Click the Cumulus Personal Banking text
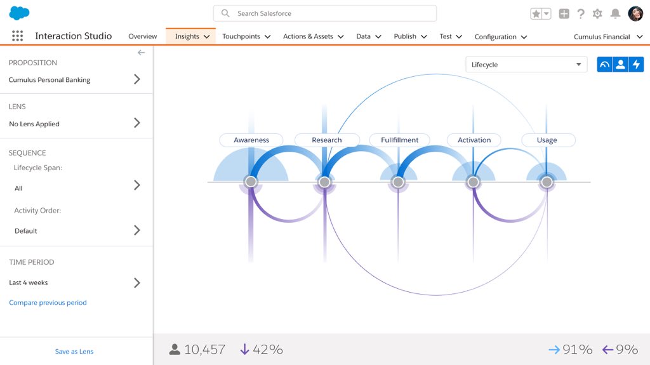The width and height of the screenshot is (650, 365). coord(50,79)
